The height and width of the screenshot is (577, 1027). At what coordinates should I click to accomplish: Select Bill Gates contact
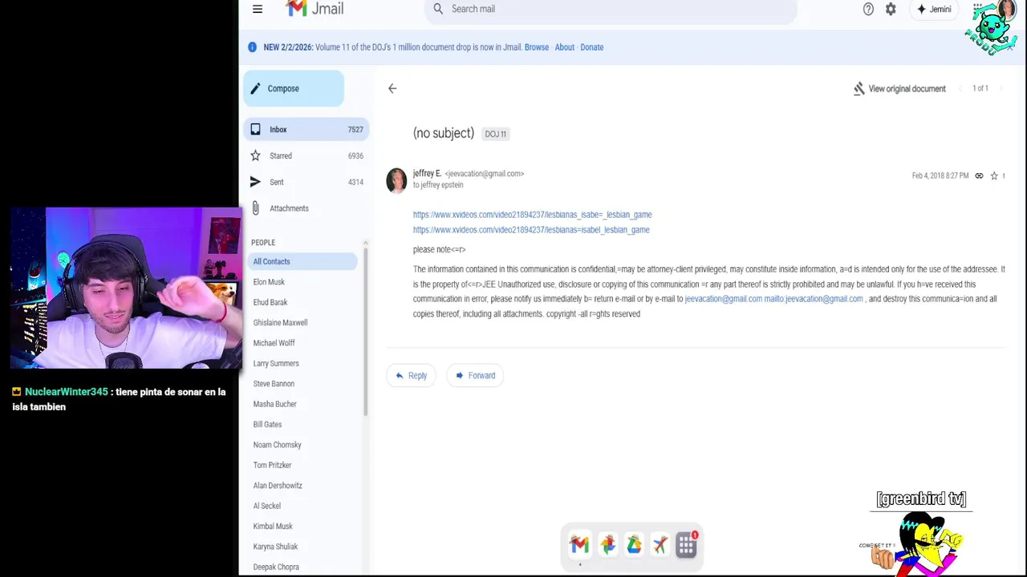pos(267,425)
